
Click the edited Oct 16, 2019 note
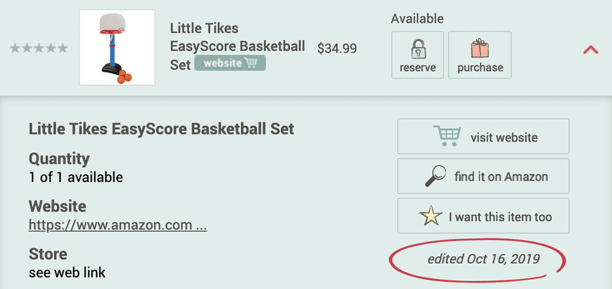click(483, 259)
